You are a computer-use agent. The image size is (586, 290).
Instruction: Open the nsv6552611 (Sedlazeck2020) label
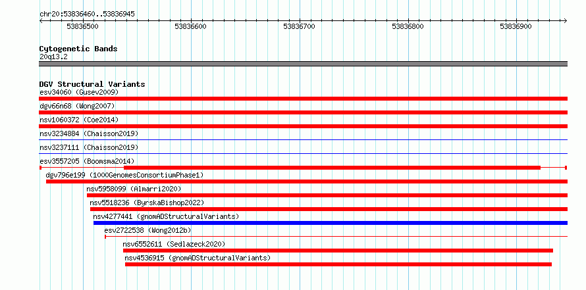(174, 244)
